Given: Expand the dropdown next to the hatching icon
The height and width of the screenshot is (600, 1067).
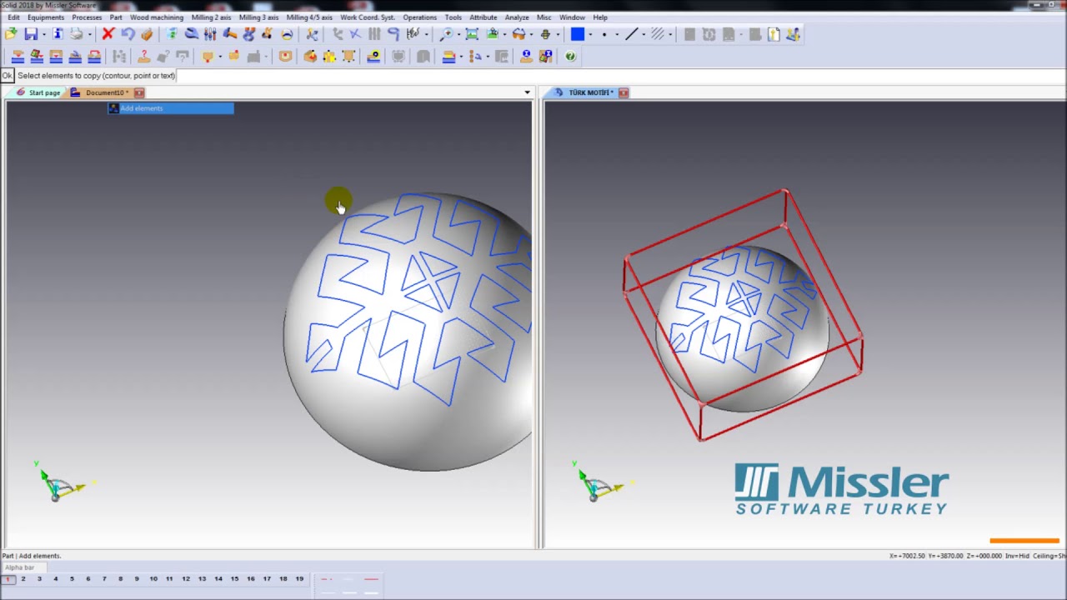Looking at the screenshot, I should point(670,34).
